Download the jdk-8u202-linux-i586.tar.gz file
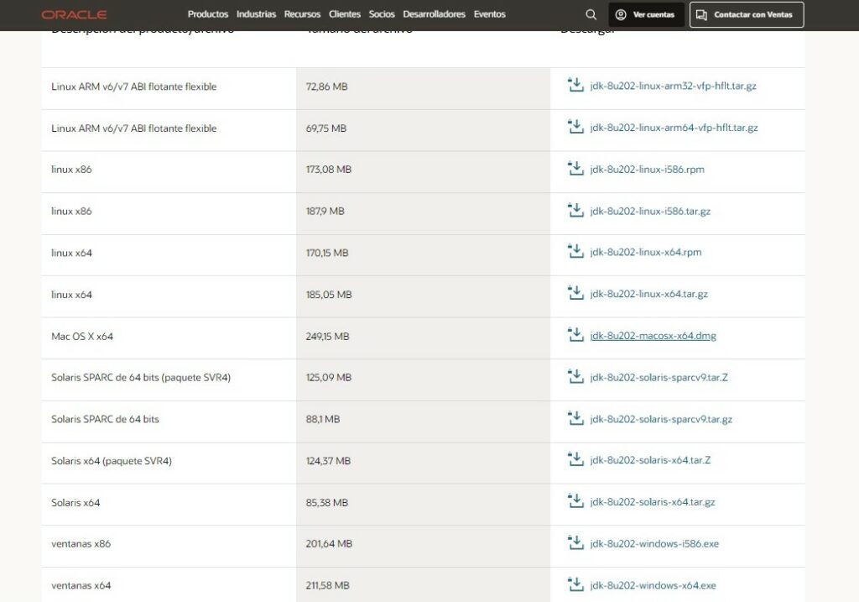The image size is (859, 602). [650, 211]
